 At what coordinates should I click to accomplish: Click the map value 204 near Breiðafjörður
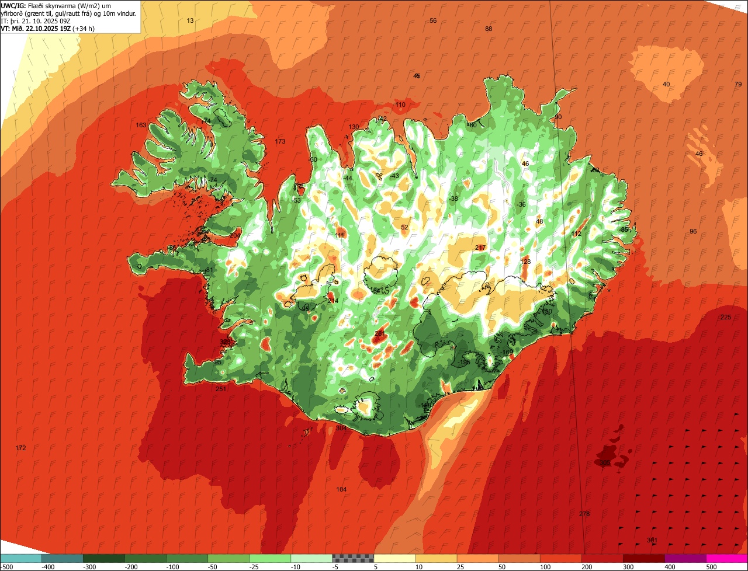[235, 235]
